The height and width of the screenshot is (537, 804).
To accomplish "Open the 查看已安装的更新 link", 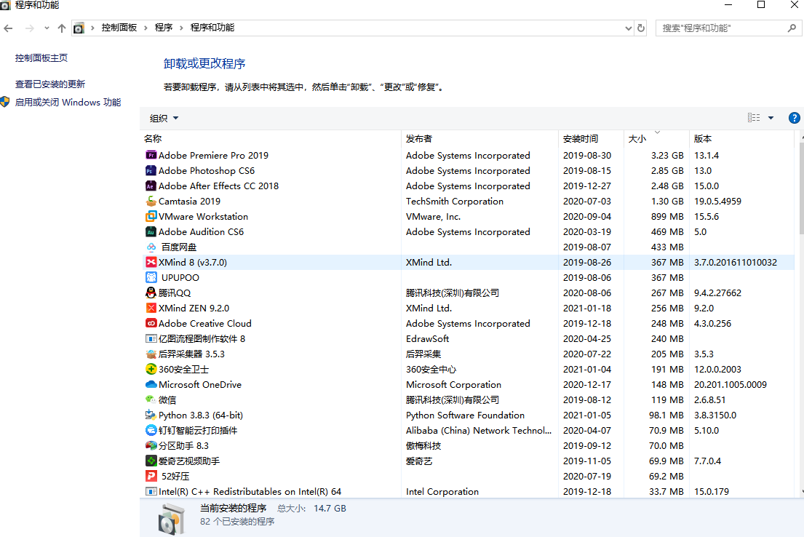I will 49,84.
